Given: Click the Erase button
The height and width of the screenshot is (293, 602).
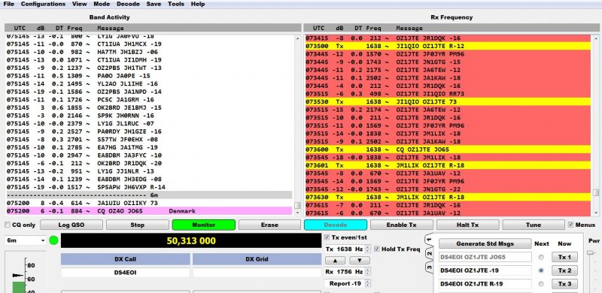Looking at the screenshot, I should click(x=269, y=225).
